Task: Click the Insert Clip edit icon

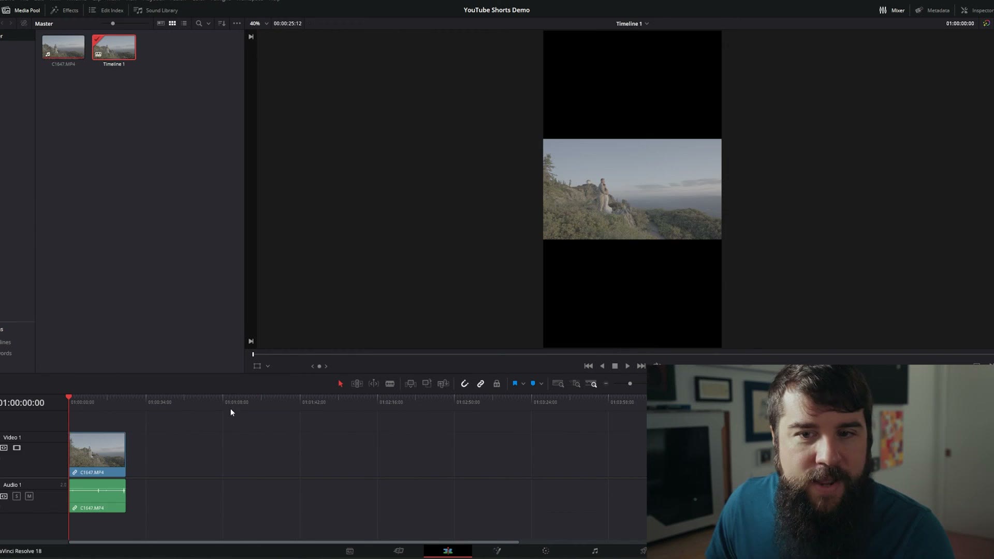Action: (x=410, y=384)
